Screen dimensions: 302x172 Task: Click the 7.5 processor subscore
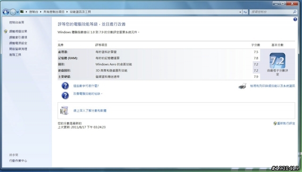tap(256, 52)
